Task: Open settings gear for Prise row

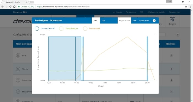Action: tap(171, 56)
